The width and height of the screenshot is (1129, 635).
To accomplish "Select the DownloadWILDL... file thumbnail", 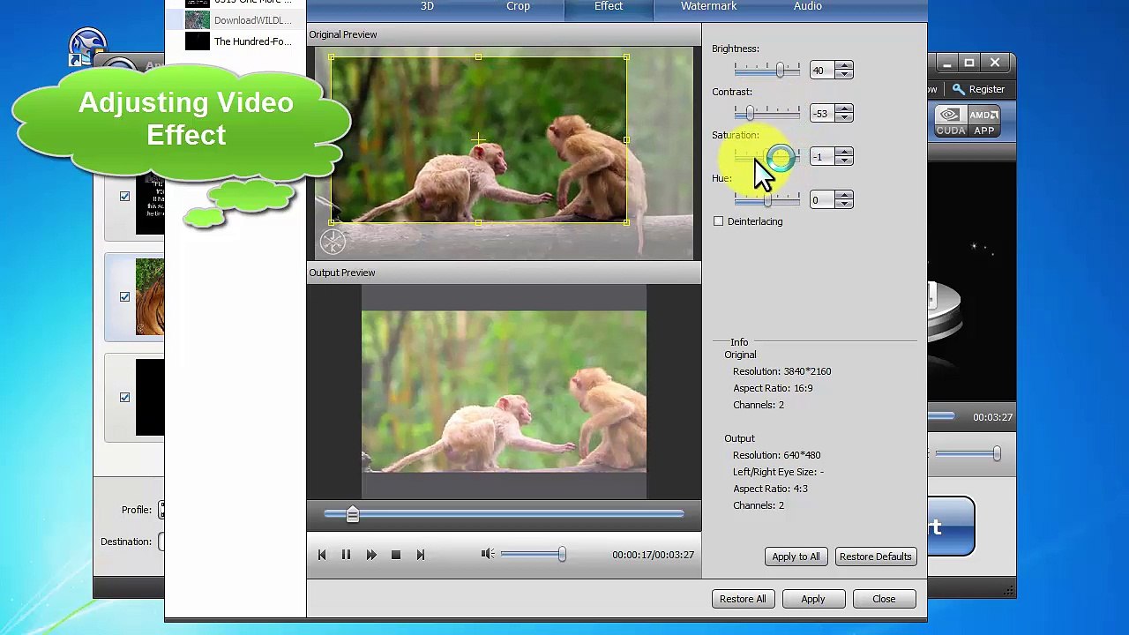I will click(x=198, y=20).
